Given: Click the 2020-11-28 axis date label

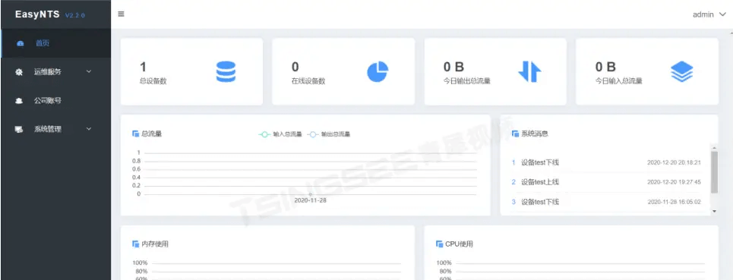Looking at the screenshot, I should click(311, 200).
